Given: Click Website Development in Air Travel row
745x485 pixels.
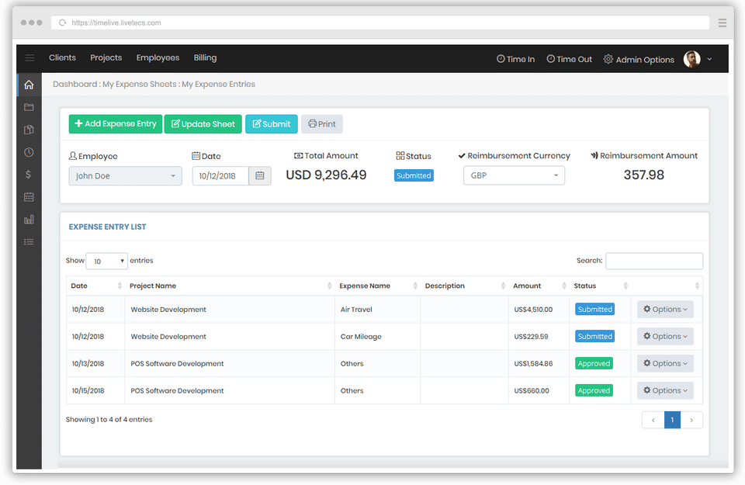Looking at the screenshot, I should [x=168, y=310].
